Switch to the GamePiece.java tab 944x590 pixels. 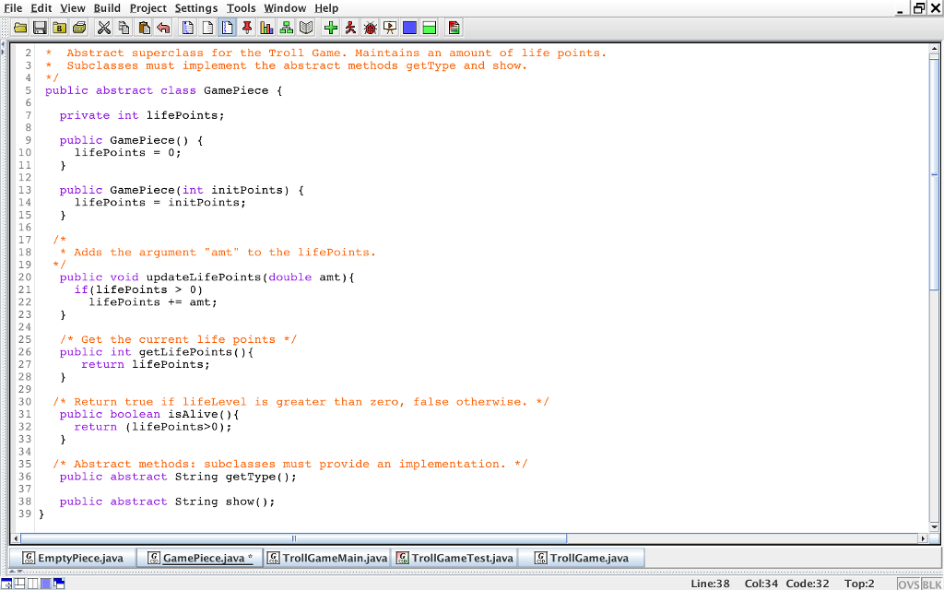(x=199, y=558)
